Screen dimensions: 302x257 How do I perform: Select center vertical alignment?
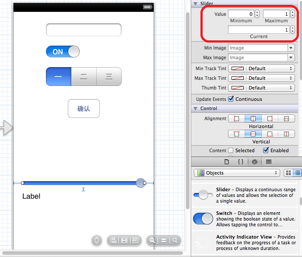coord(253,134)
